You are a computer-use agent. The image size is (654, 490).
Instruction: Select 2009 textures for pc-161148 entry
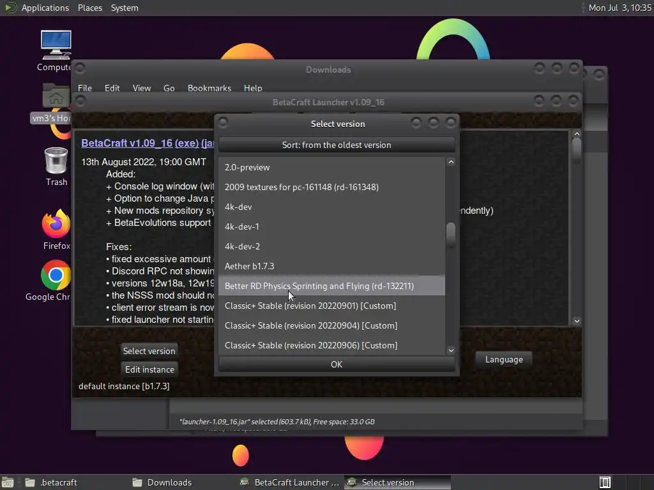(331, 187)
